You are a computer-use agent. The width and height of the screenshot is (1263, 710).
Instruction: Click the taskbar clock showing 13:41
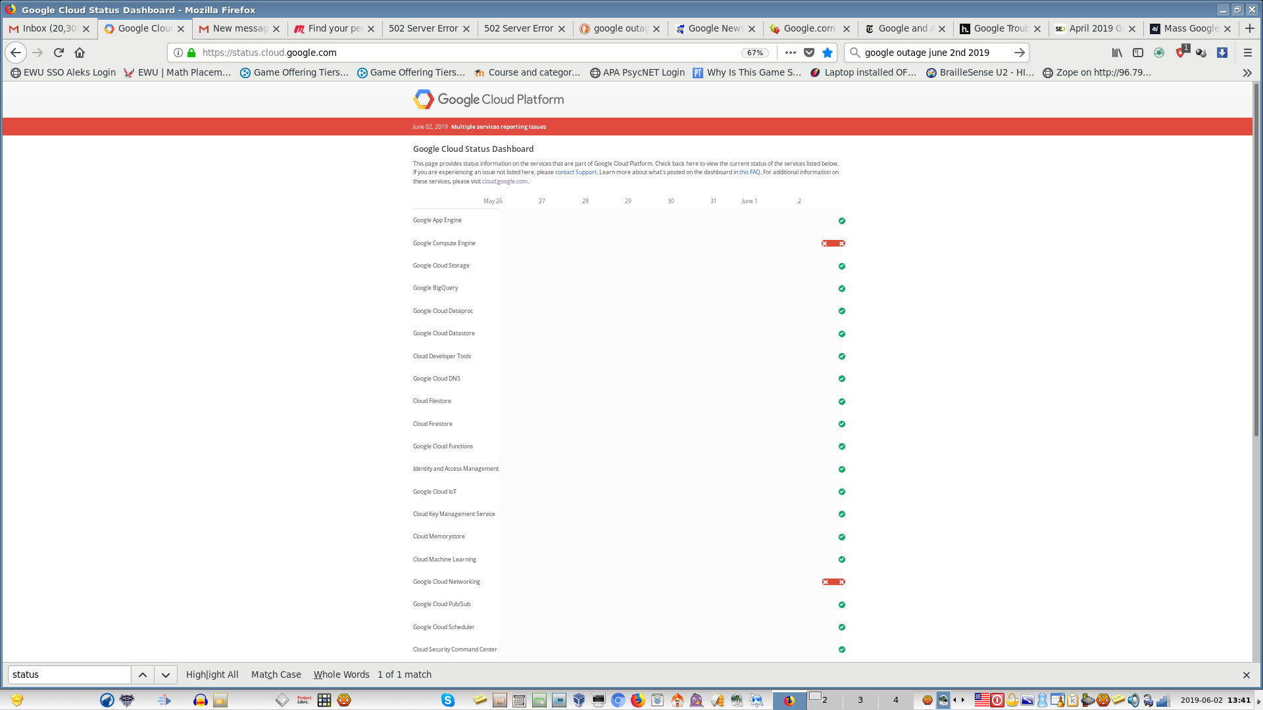tap(1216, 700)
